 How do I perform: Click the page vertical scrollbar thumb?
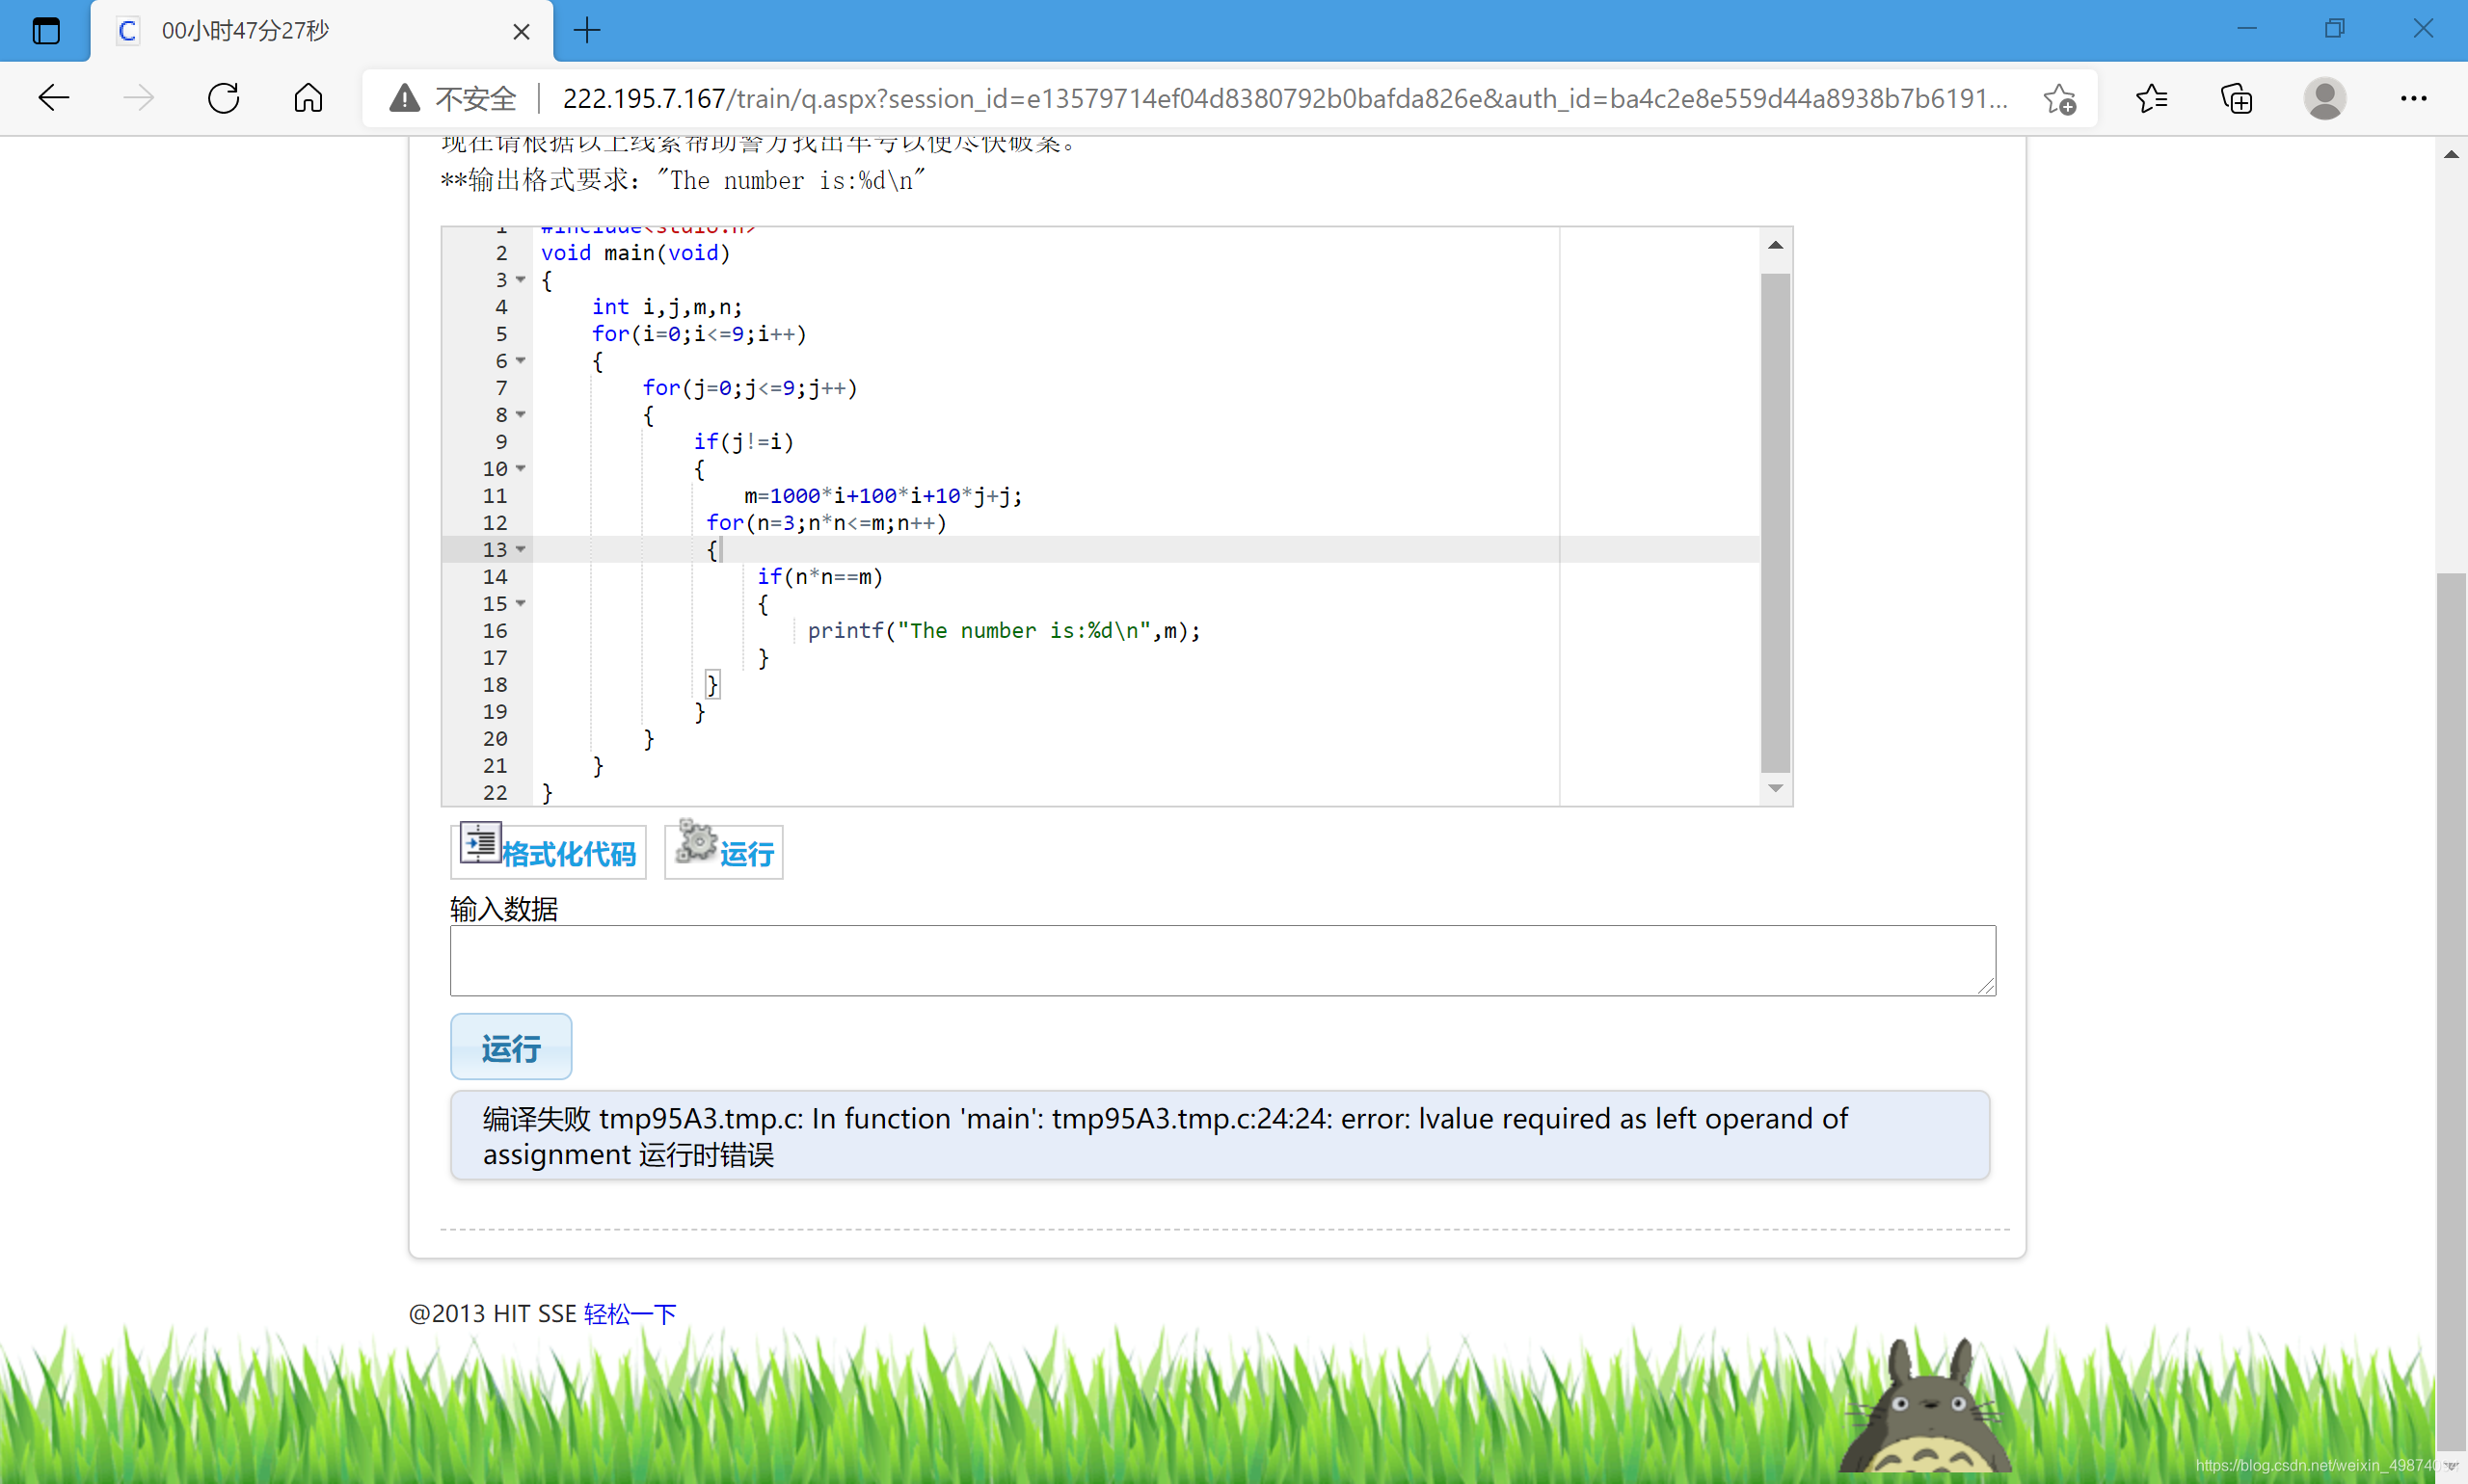tap(2451, 1010)
